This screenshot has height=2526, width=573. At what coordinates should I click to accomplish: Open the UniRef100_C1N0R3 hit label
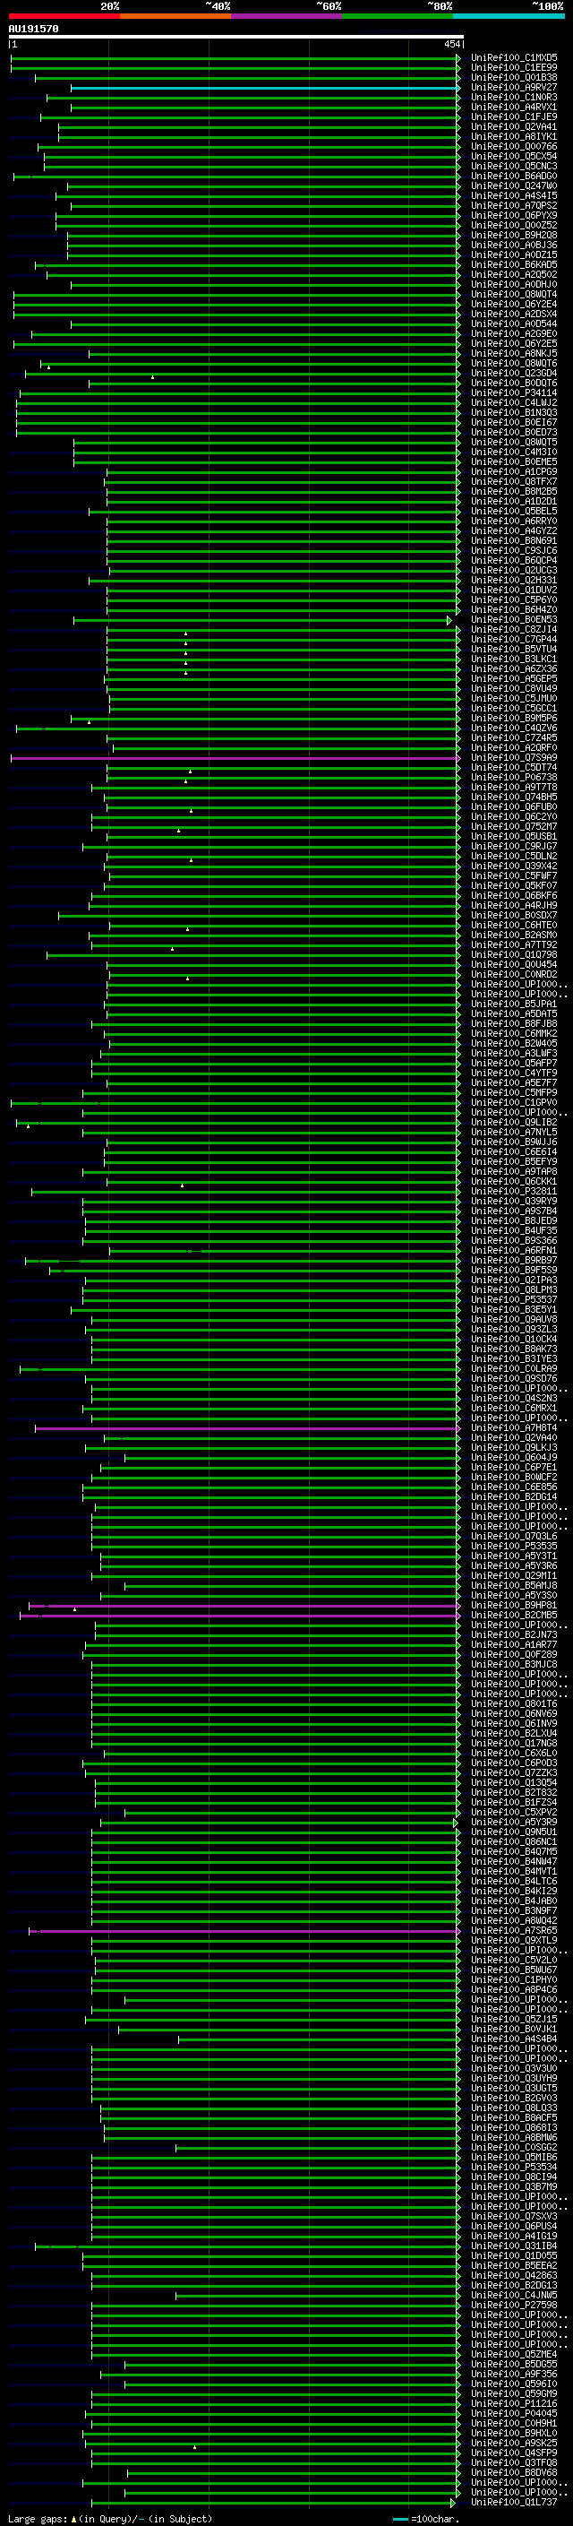(x=513, y=97)
